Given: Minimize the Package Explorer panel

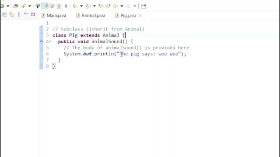Looking at the screenshot, I should [26, 14].
